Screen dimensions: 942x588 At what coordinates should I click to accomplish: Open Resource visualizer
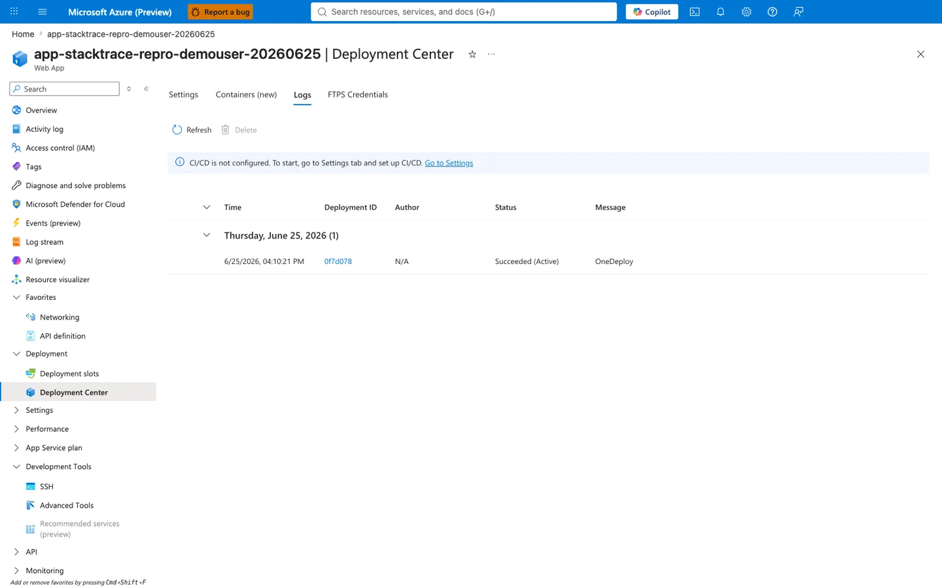58,280
